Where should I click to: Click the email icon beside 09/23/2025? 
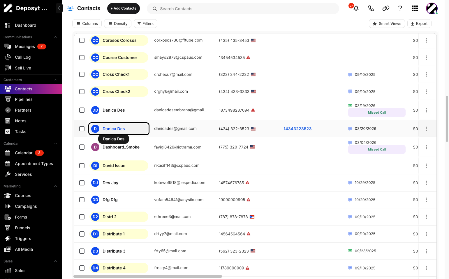point(350,251)
